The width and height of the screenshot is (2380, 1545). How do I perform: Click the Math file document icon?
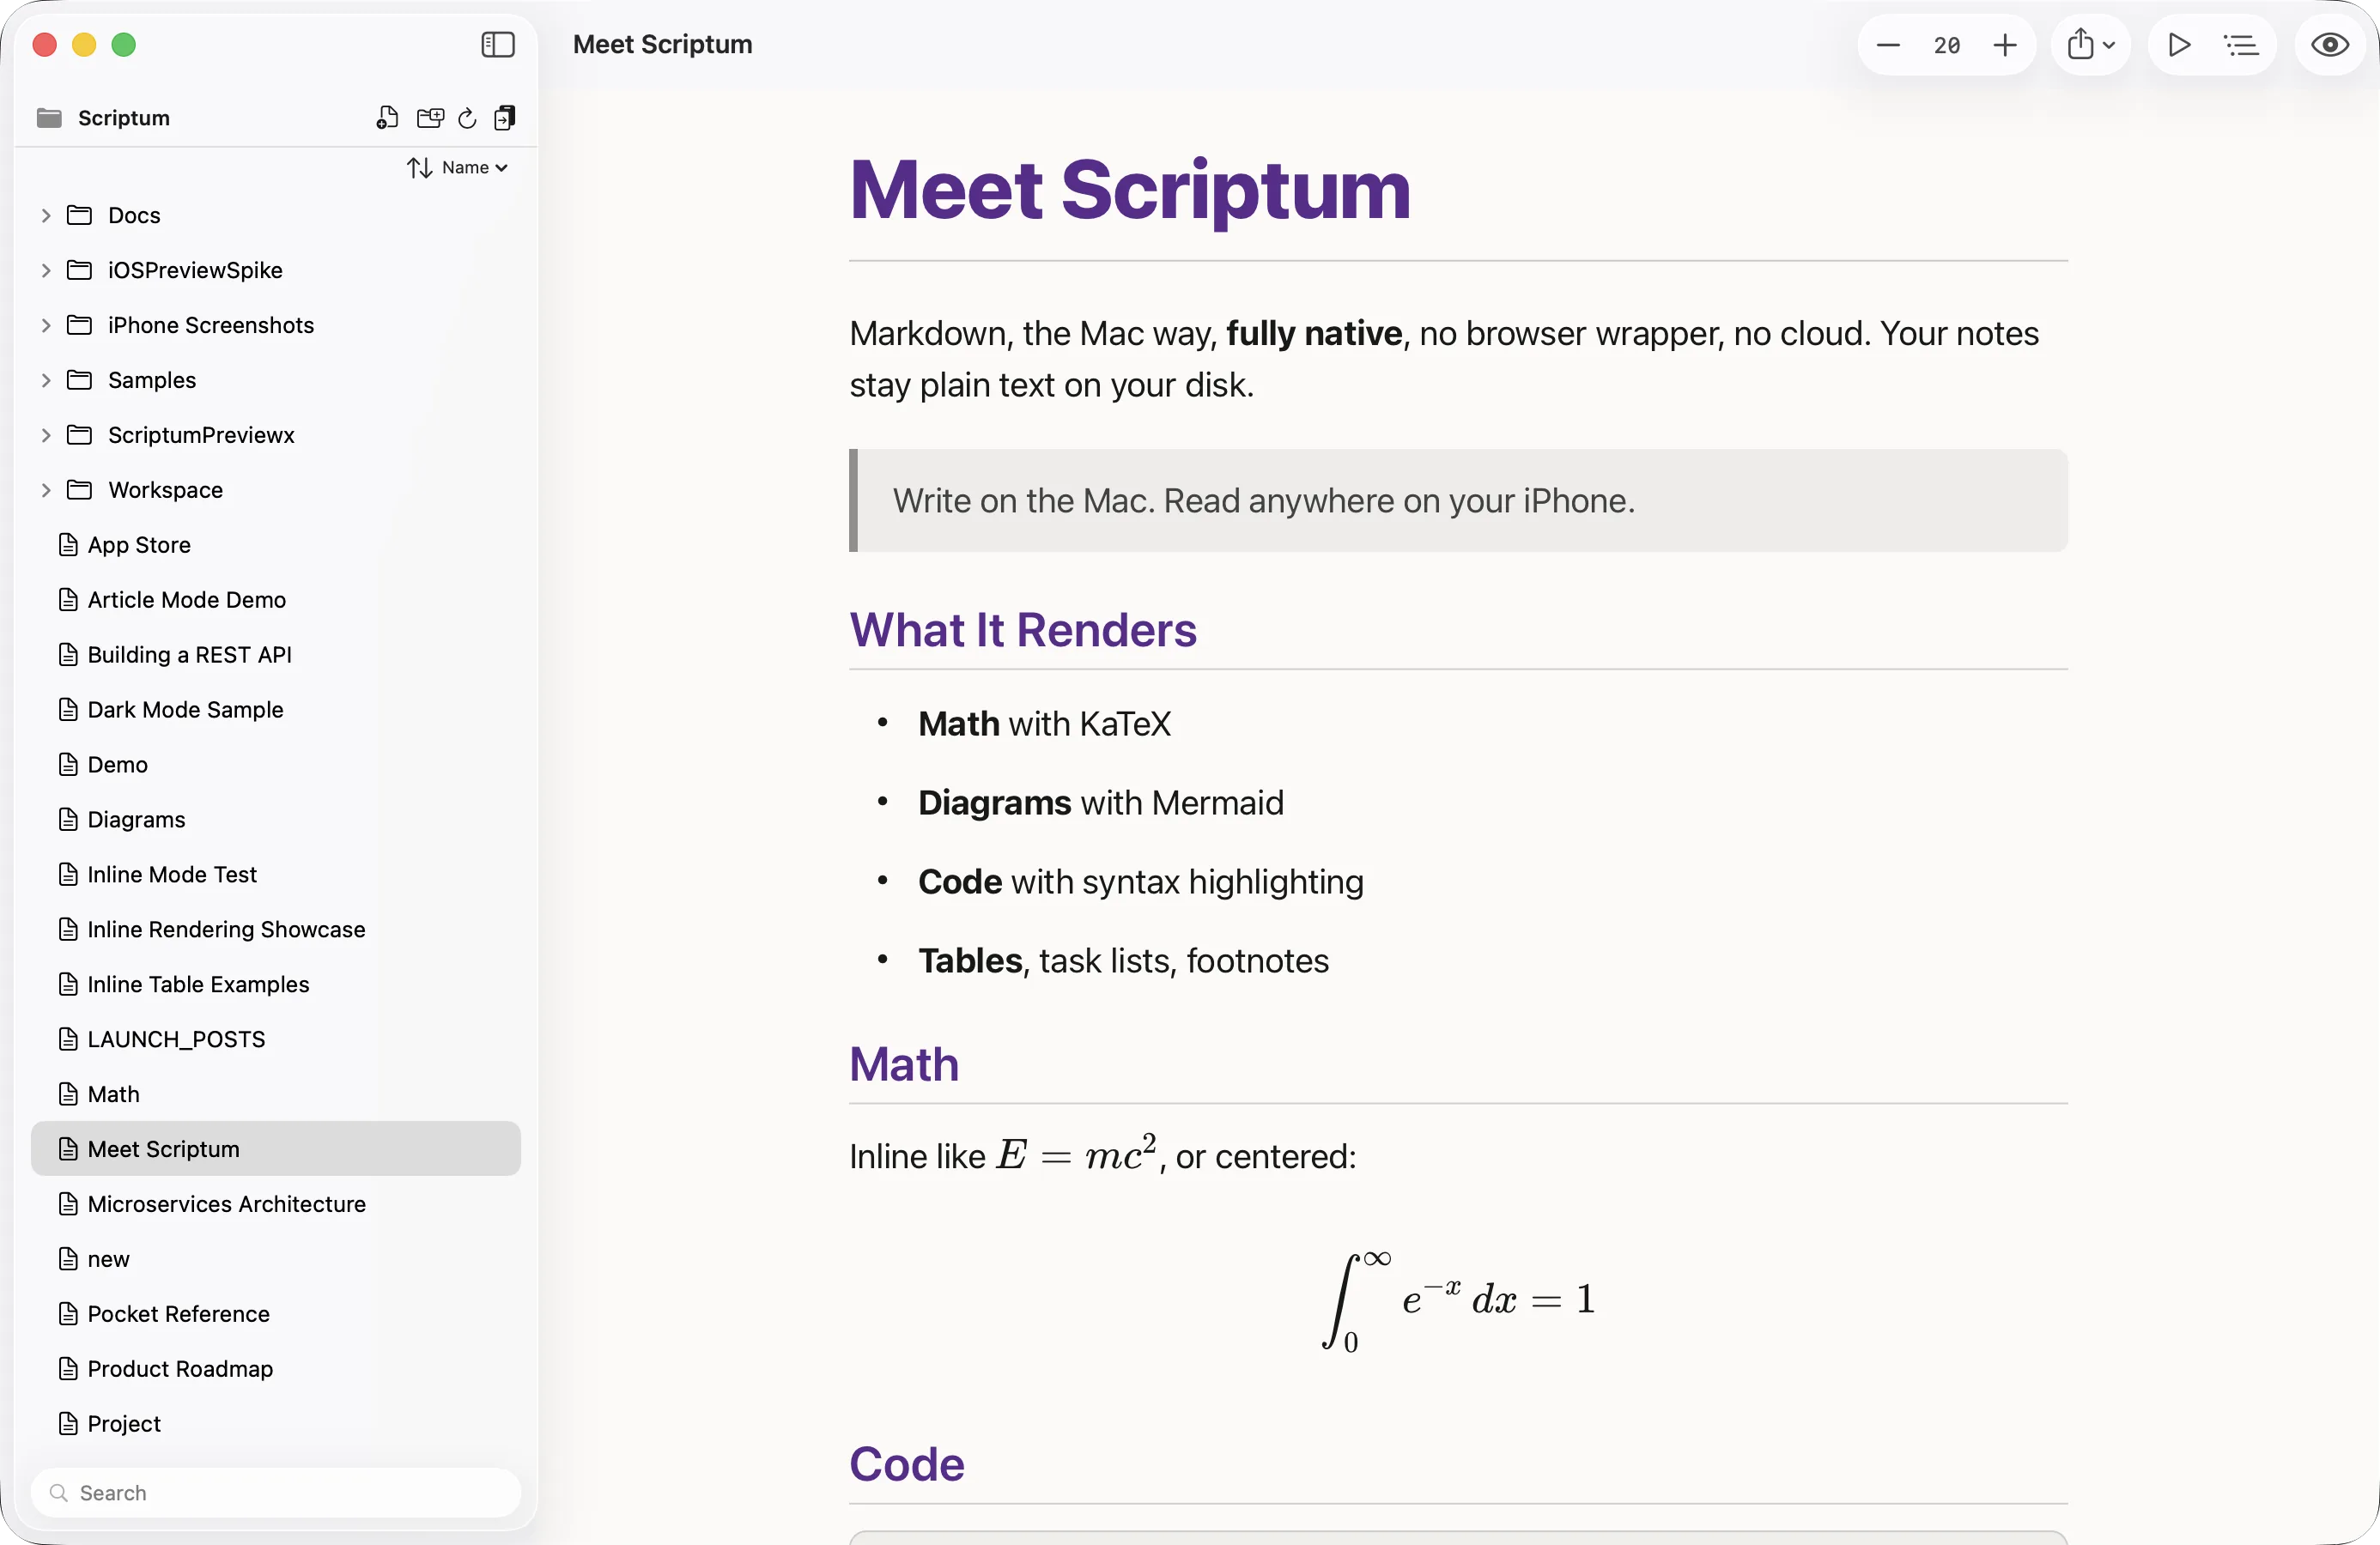(x=68, y=1095)
